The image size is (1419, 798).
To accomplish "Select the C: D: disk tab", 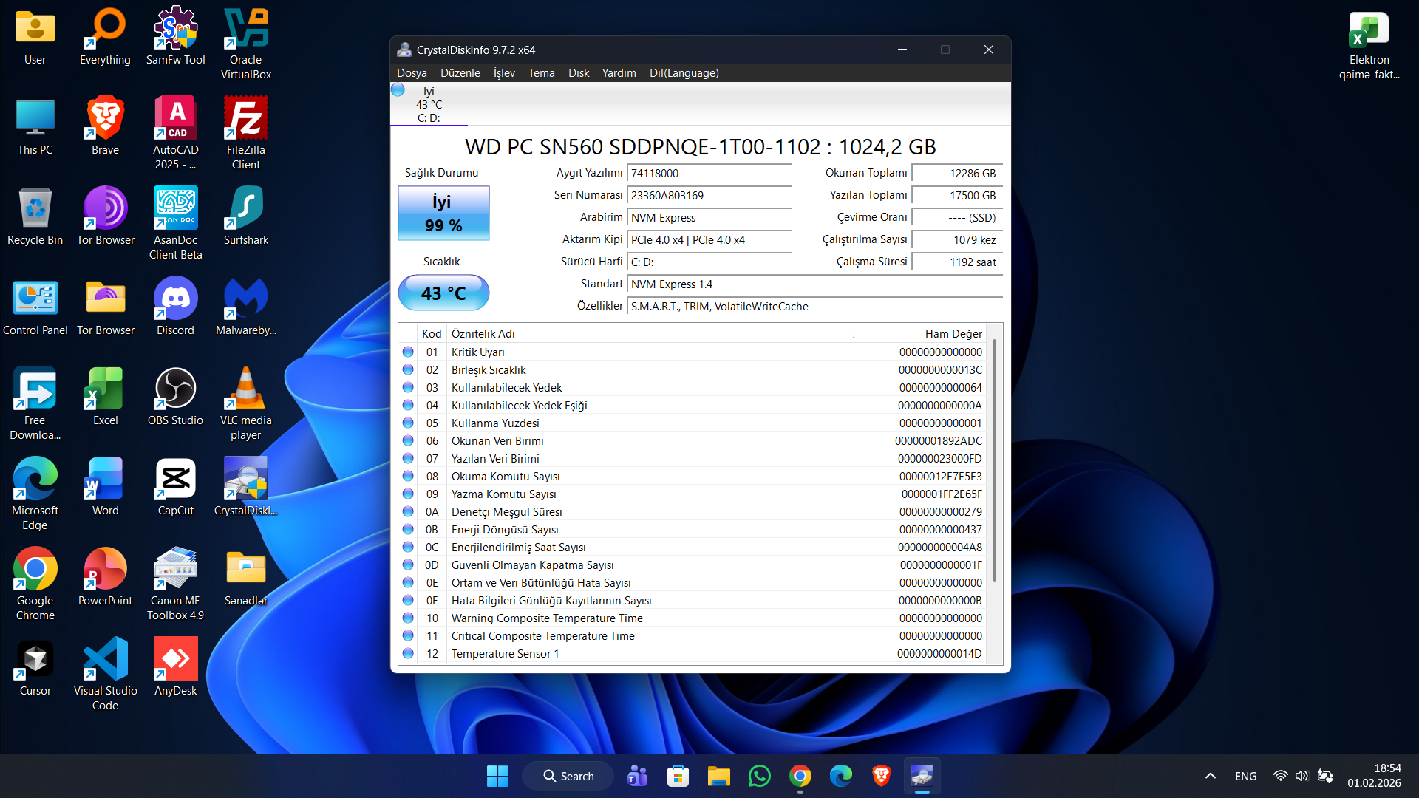I will pos(429,104).
